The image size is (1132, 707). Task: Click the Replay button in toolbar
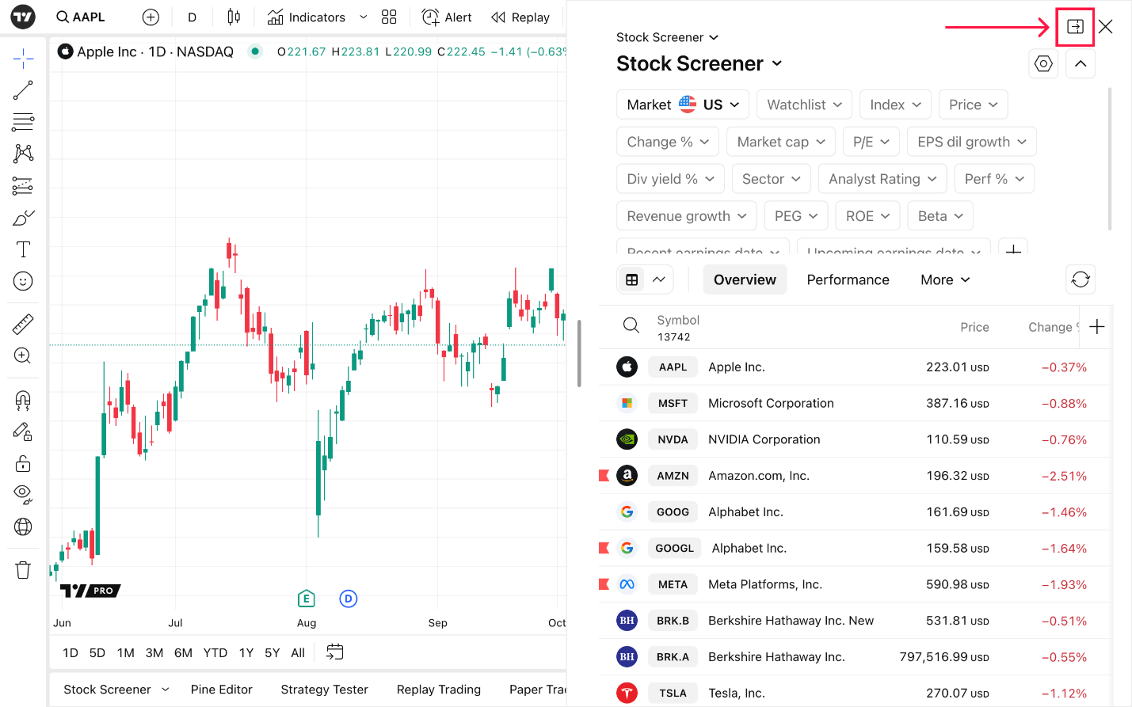pyautogui.click(x=520, y=17)
